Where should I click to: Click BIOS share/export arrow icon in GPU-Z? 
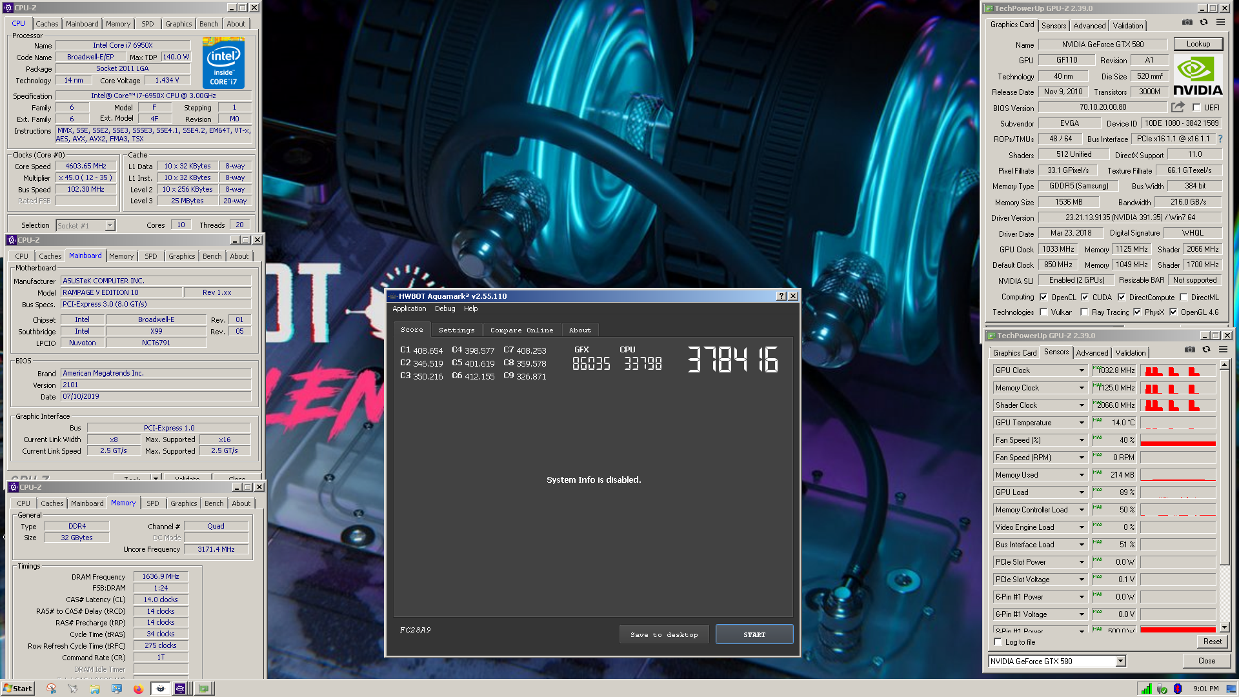pos(1178,107)
